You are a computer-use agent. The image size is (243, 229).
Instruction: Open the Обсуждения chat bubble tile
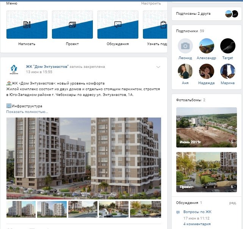[x=118, y=25]
